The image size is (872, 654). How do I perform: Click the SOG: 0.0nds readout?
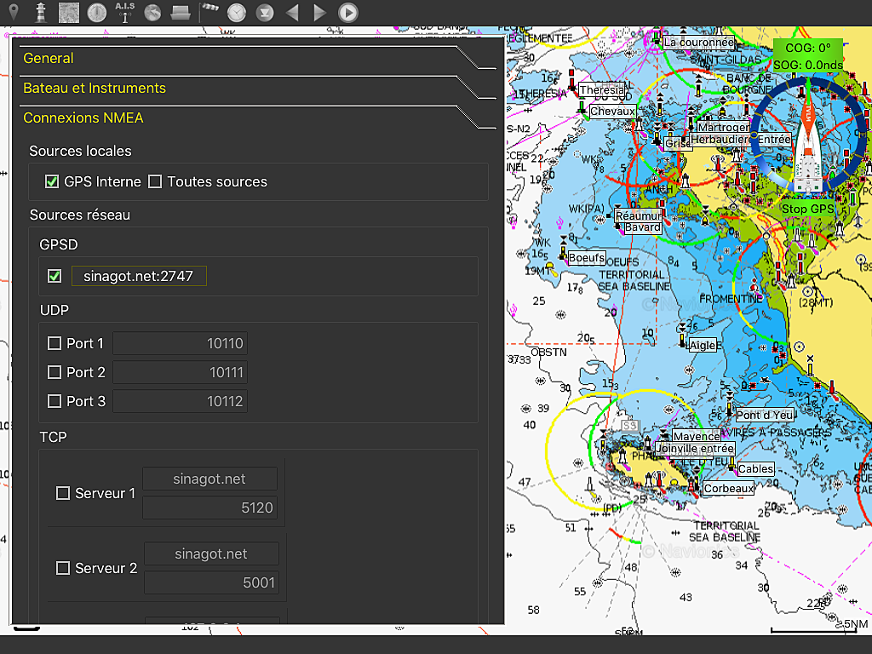click(808, 65)
